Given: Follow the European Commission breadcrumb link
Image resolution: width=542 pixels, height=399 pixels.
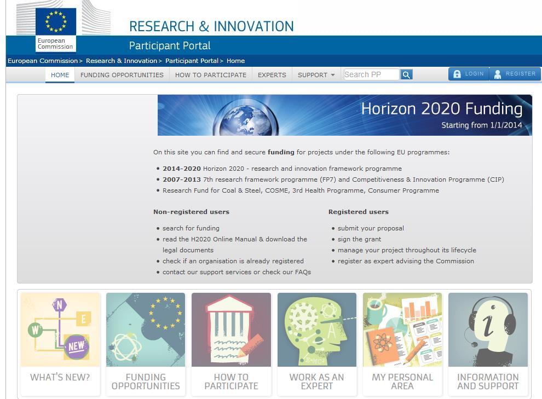Looking at the screenshot, I should point(43,61).
